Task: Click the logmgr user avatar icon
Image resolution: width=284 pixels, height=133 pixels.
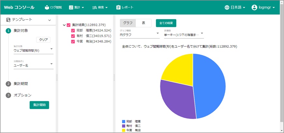Action: [x=254, y=7]
